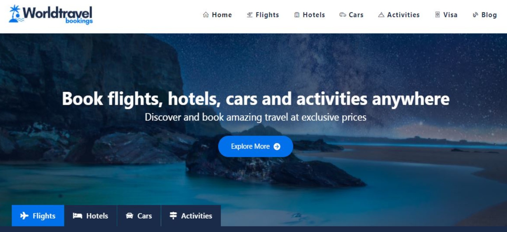This screenshot has width=507, height=232.
Task: Click the bed icon in Hotels tab
Action: pyautogui.click(x=77, y=216)
